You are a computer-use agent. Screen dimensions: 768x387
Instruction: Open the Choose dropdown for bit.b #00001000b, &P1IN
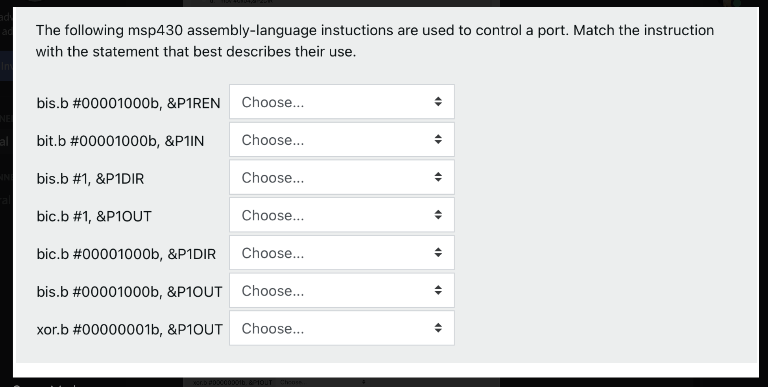click(341, 140)
